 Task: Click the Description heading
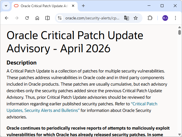click(22, 63)
